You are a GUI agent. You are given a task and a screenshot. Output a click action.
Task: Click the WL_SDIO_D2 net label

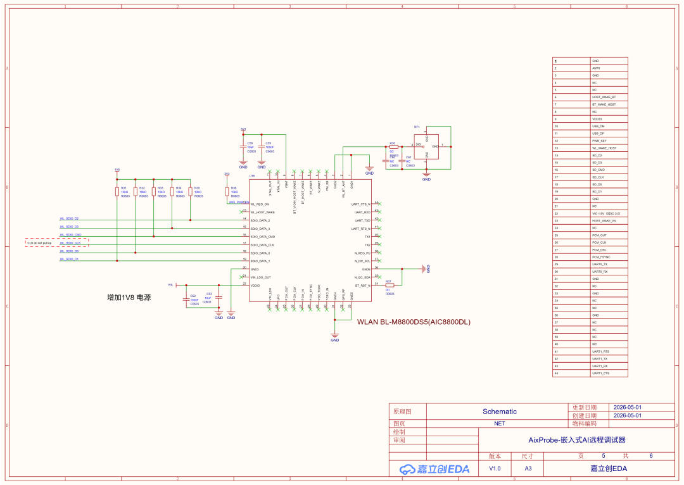pos(69,218)
